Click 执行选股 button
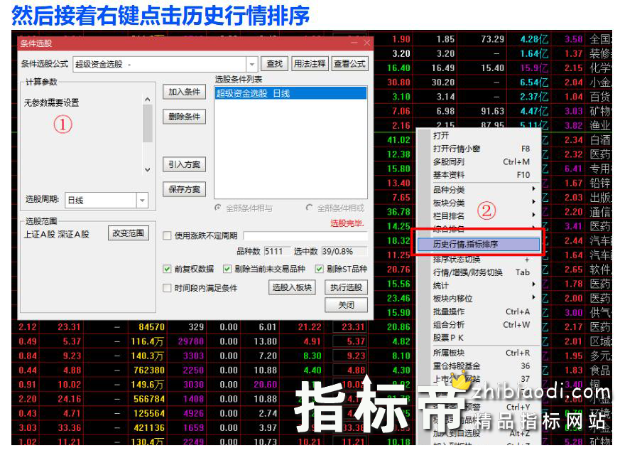The height and width of the screenshot is (453, 620). (x=346, y=287)
